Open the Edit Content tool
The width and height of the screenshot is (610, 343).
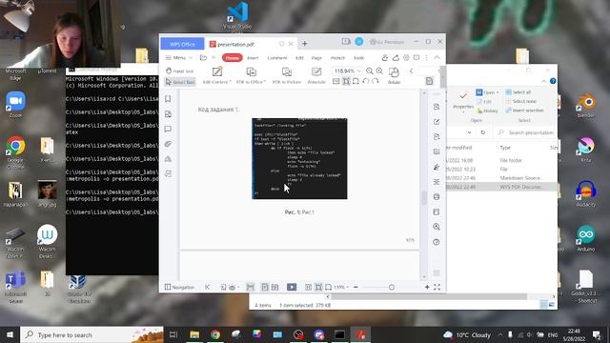pyautogui.click(x=216, y=75)
